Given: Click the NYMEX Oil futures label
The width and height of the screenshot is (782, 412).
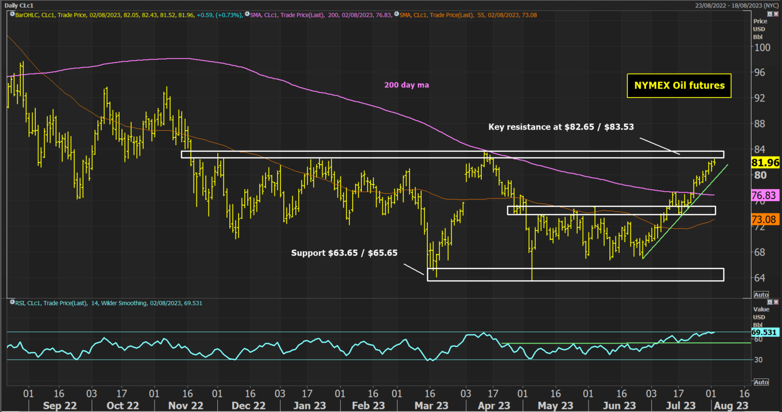Looking at the screenshot, I should click(679, 86).
